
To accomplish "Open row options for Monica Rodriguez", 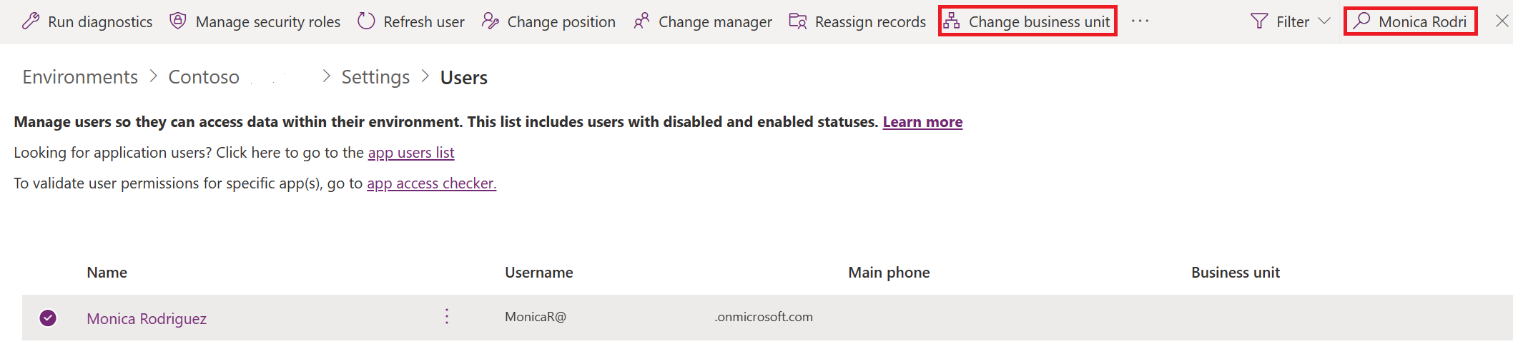I will coord(447,317).
